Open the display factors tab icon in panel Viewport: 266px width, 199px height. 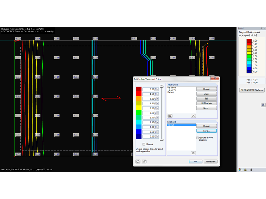245,170
